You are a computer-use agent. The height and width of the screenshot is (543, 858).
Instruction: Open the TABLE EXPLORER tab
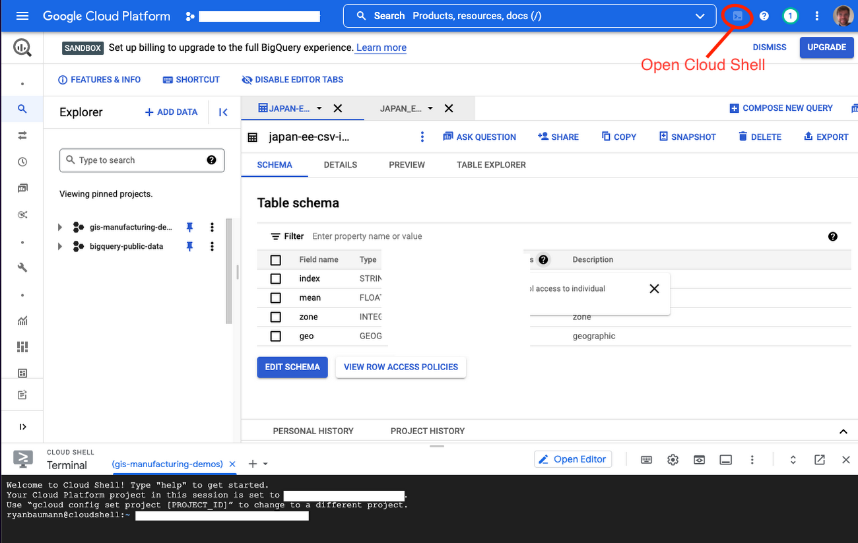coord(491,165)
